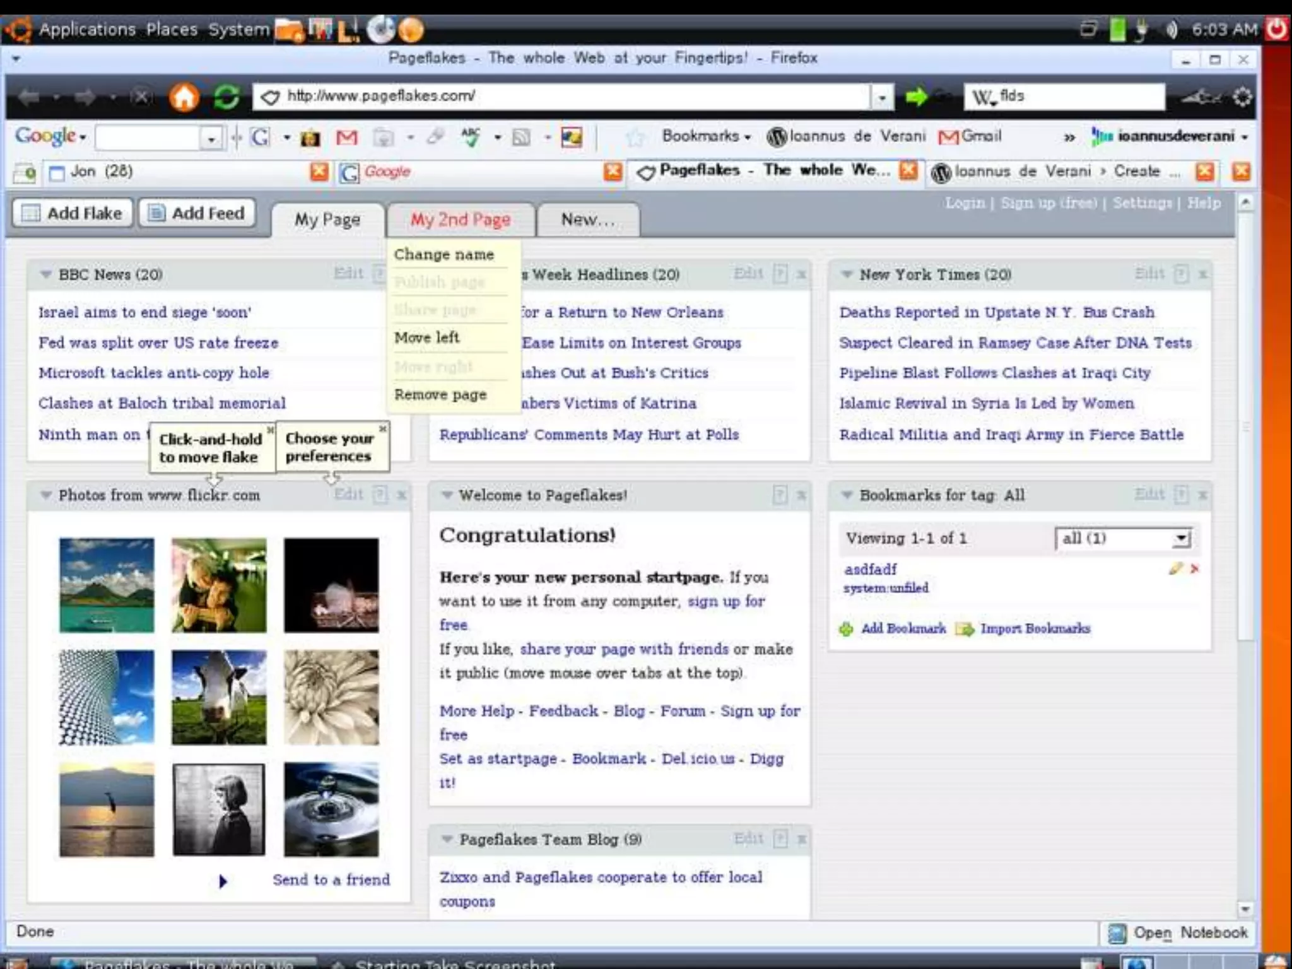Delete the asdfadf bookmark using red X
Image resolution: width=1292 pixels, height=969 pixels.
1194,568
